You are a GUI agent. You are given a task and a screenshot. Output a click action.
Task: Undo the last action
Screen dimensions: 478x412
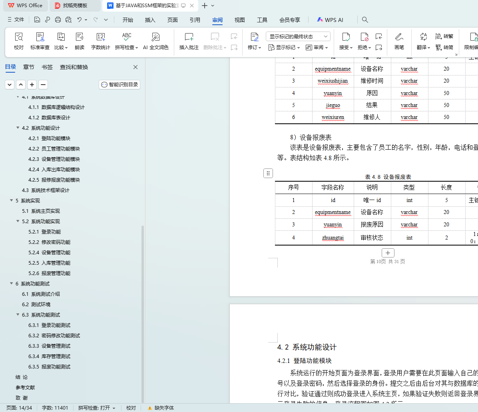[80, 20]
